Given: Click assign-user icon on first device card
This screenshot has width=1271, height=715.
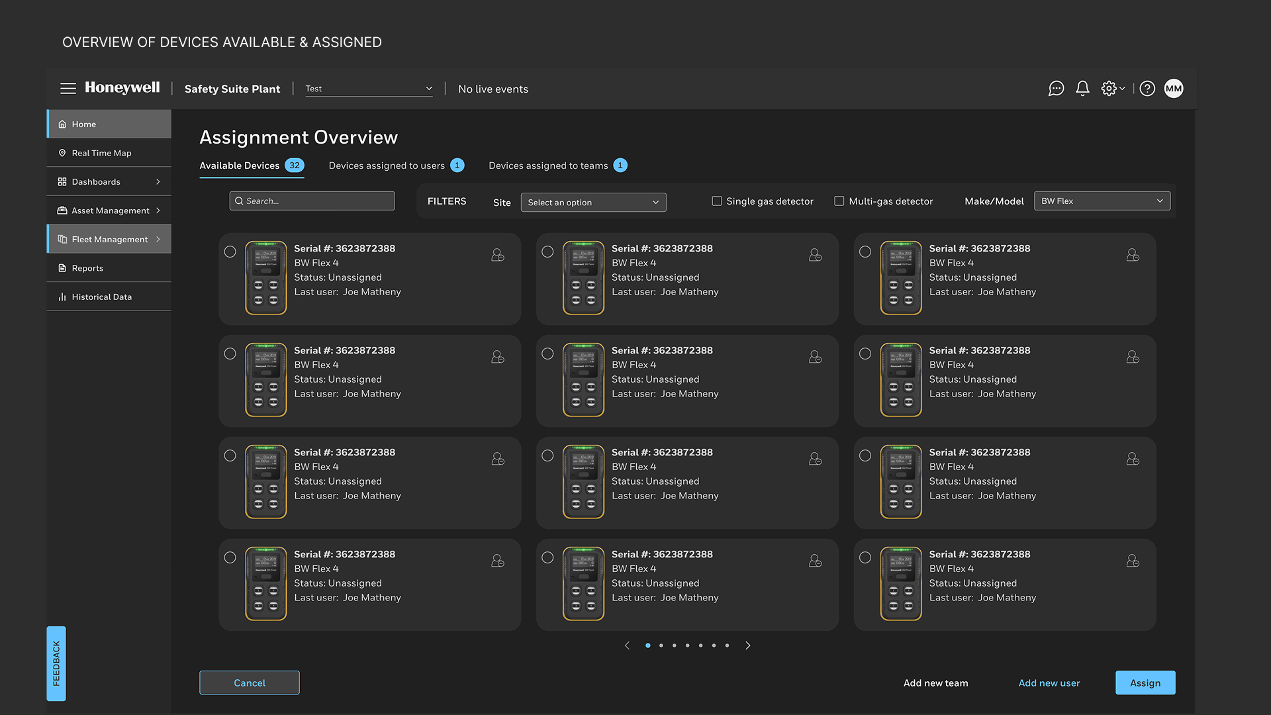Looking at the screenshot, I should tap(498, 255).
